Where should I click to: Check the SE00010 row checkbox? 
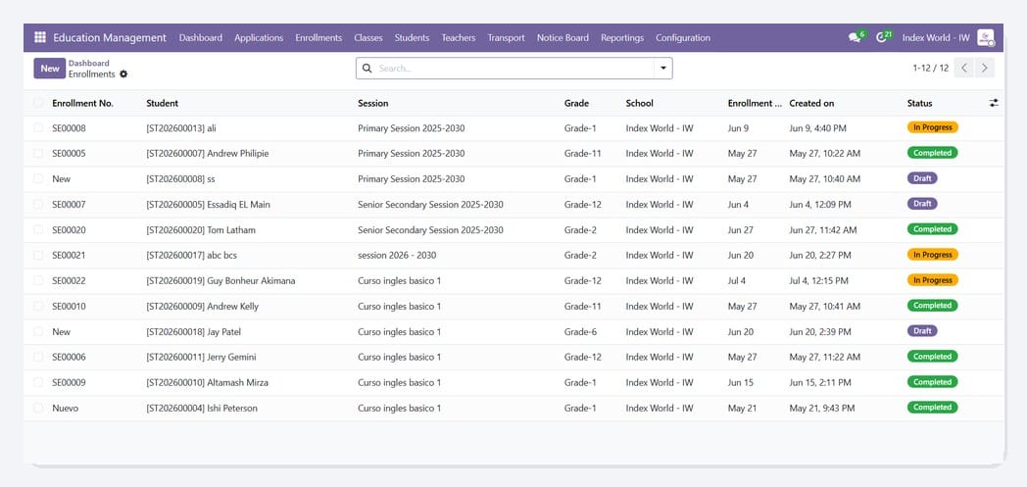click(x=38, y=307)
